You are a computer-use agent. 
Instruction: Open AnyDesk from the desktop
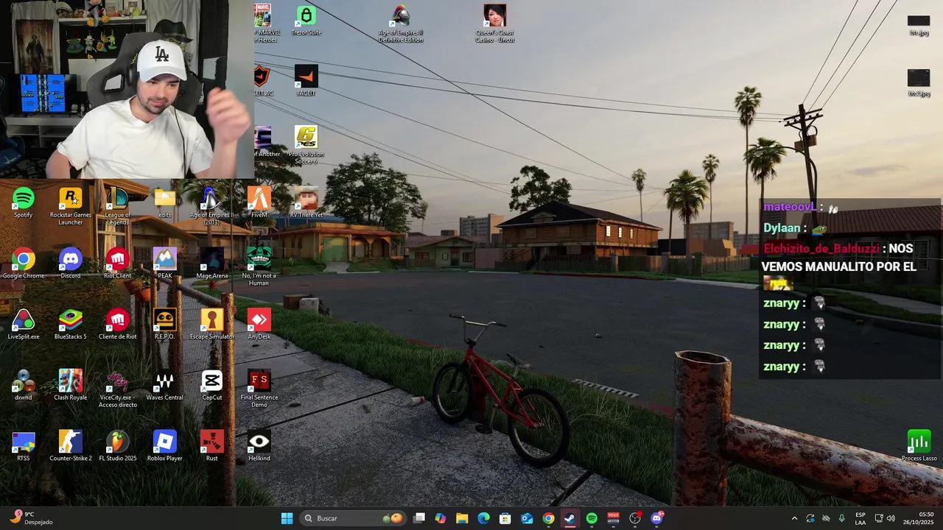(x=259, y=325)
